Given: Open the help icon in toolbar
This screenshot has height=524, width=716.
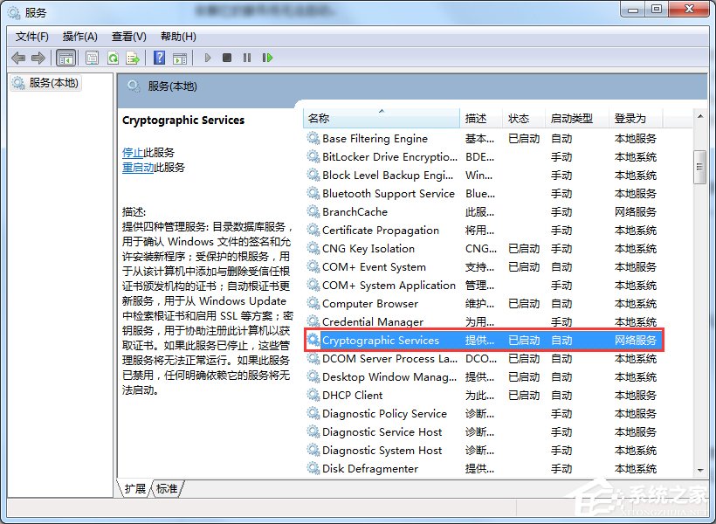Looking at the screenshot, I should [159, 58].
